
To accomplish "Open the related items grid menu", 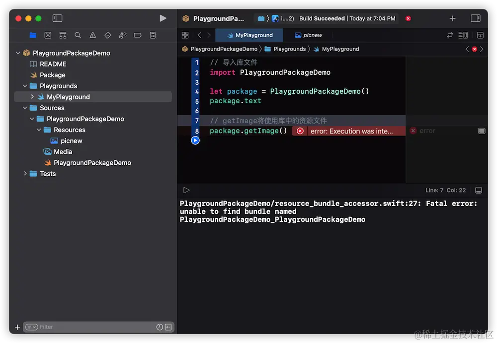I will (185, 35).
